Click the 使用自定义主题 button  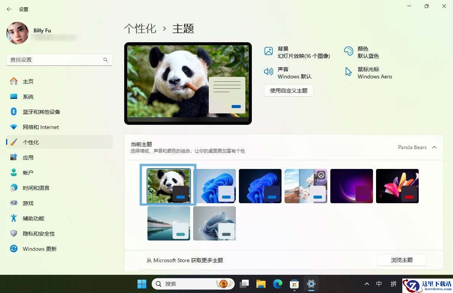tap(289, 91)
